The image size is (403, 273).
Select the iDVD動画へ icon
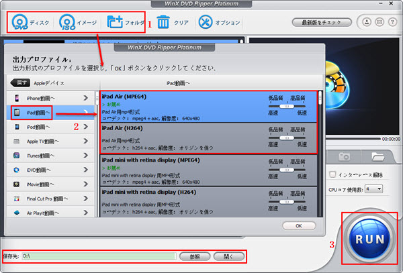click(x=17, y=170)
